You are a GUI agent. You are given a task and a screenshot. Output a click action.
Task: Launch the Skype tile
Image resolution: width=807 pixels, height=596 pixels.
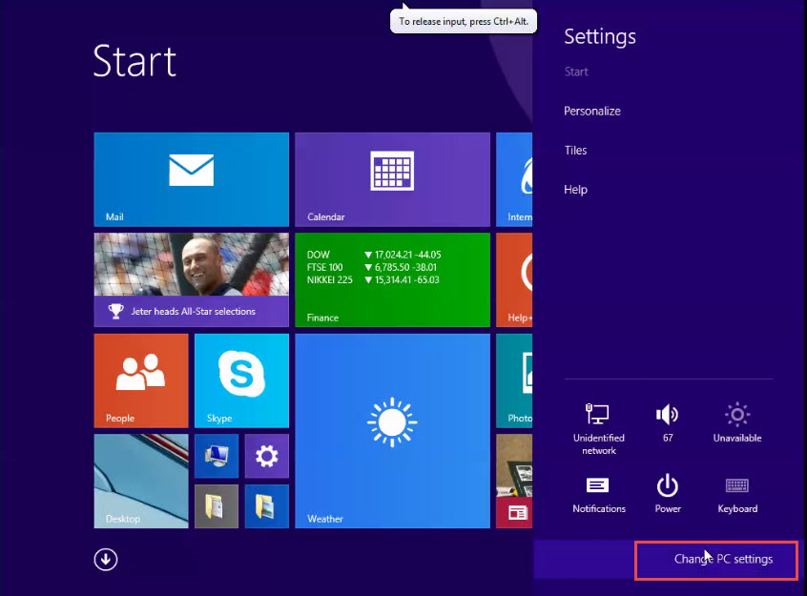(242, 380)
